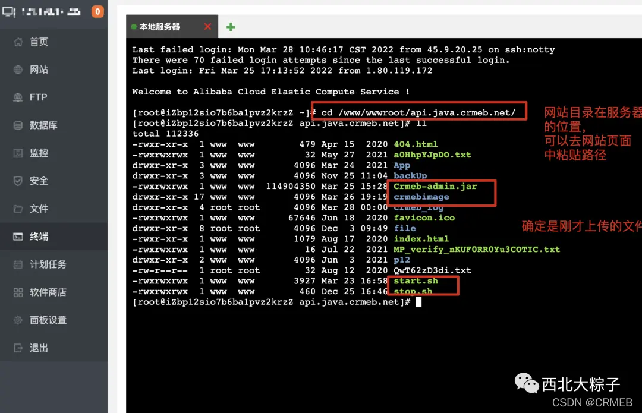Screen dimensions: 642x413
Task: Open the 面板设置 panel settings menu item
Action: pyautogui.click(x=53, y=320)
